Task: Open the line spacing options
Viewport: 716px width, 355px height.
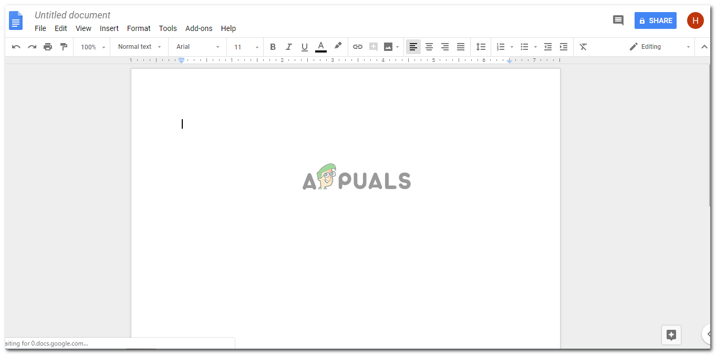Action: (481, 47)
